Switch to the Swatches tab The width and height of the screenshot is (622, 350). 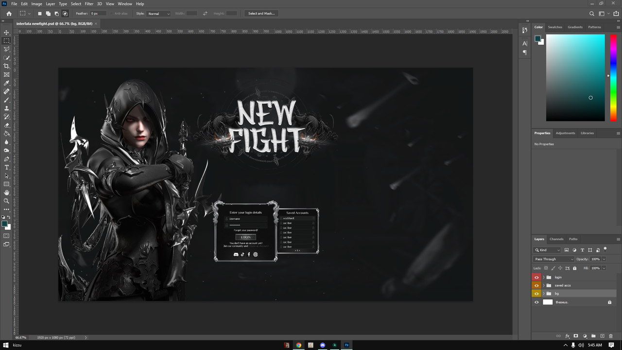pyautogui.click(x=555, y=27)
